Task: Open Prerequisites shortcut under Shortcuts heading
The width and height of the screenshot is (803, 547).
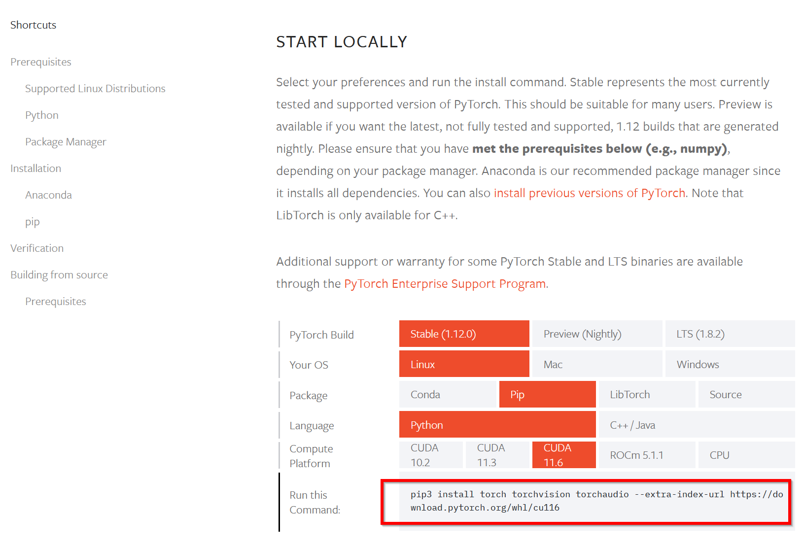Action: pyautogui.click(x=41, y=62)
